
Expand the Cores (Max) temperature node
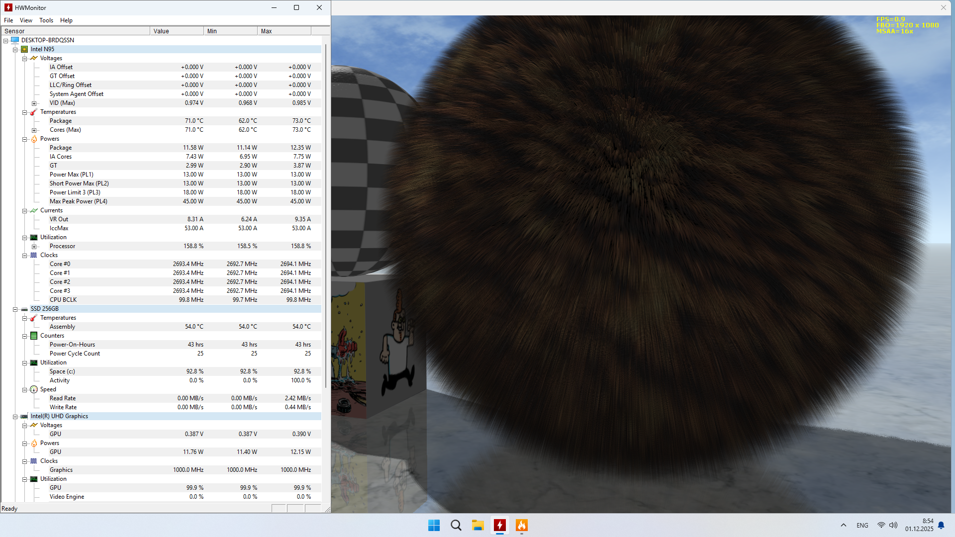click(x=34, y=130)
